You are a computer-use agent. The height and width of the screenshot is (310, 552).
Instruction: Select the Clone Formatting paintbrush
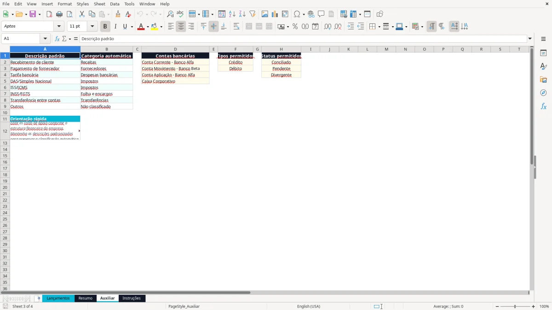[118, 14]
